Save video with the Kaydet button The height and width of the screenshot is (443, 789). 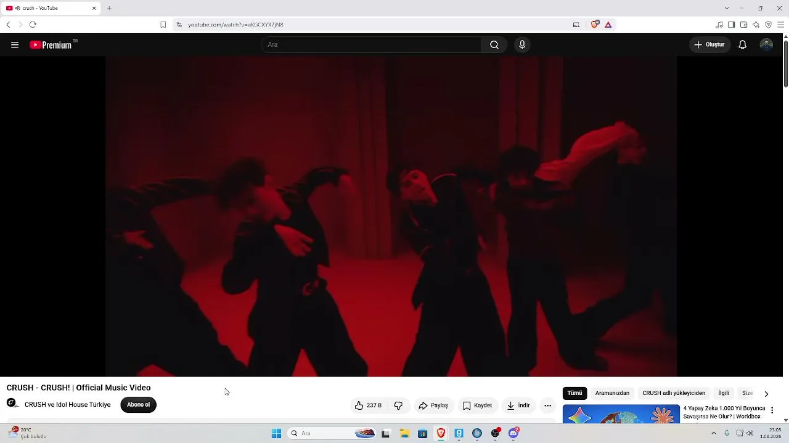[477, 405]
